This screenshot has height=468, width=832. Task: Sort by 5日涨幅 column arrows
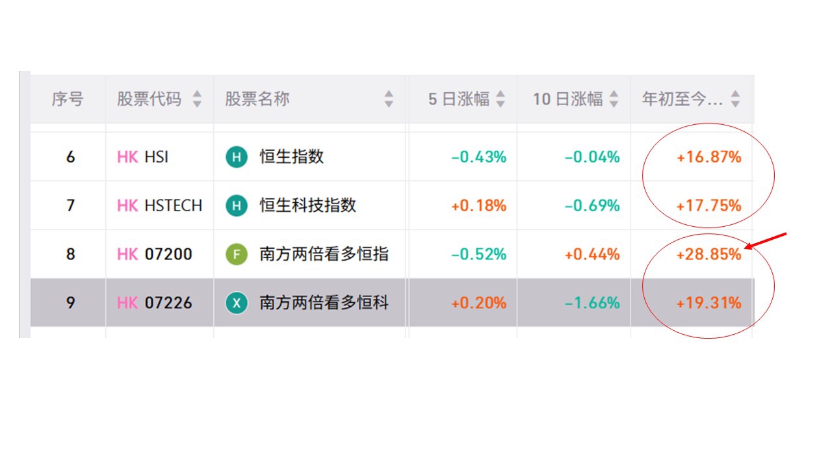(500, 99)
